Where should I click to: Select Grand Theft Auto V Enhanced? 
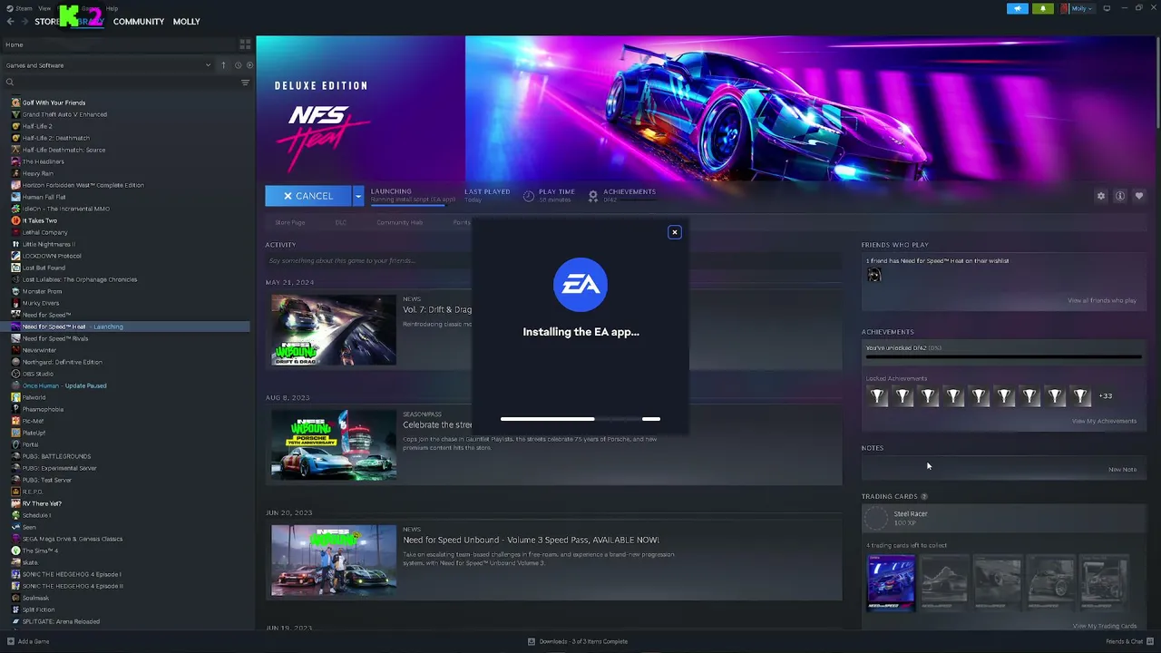64,114
